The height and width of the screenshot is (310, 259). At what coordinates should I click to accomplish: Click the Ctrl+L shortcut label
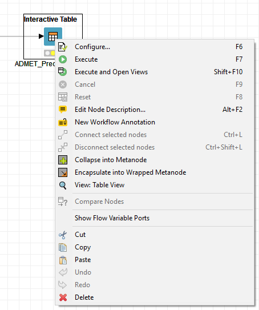pos(233,135)
